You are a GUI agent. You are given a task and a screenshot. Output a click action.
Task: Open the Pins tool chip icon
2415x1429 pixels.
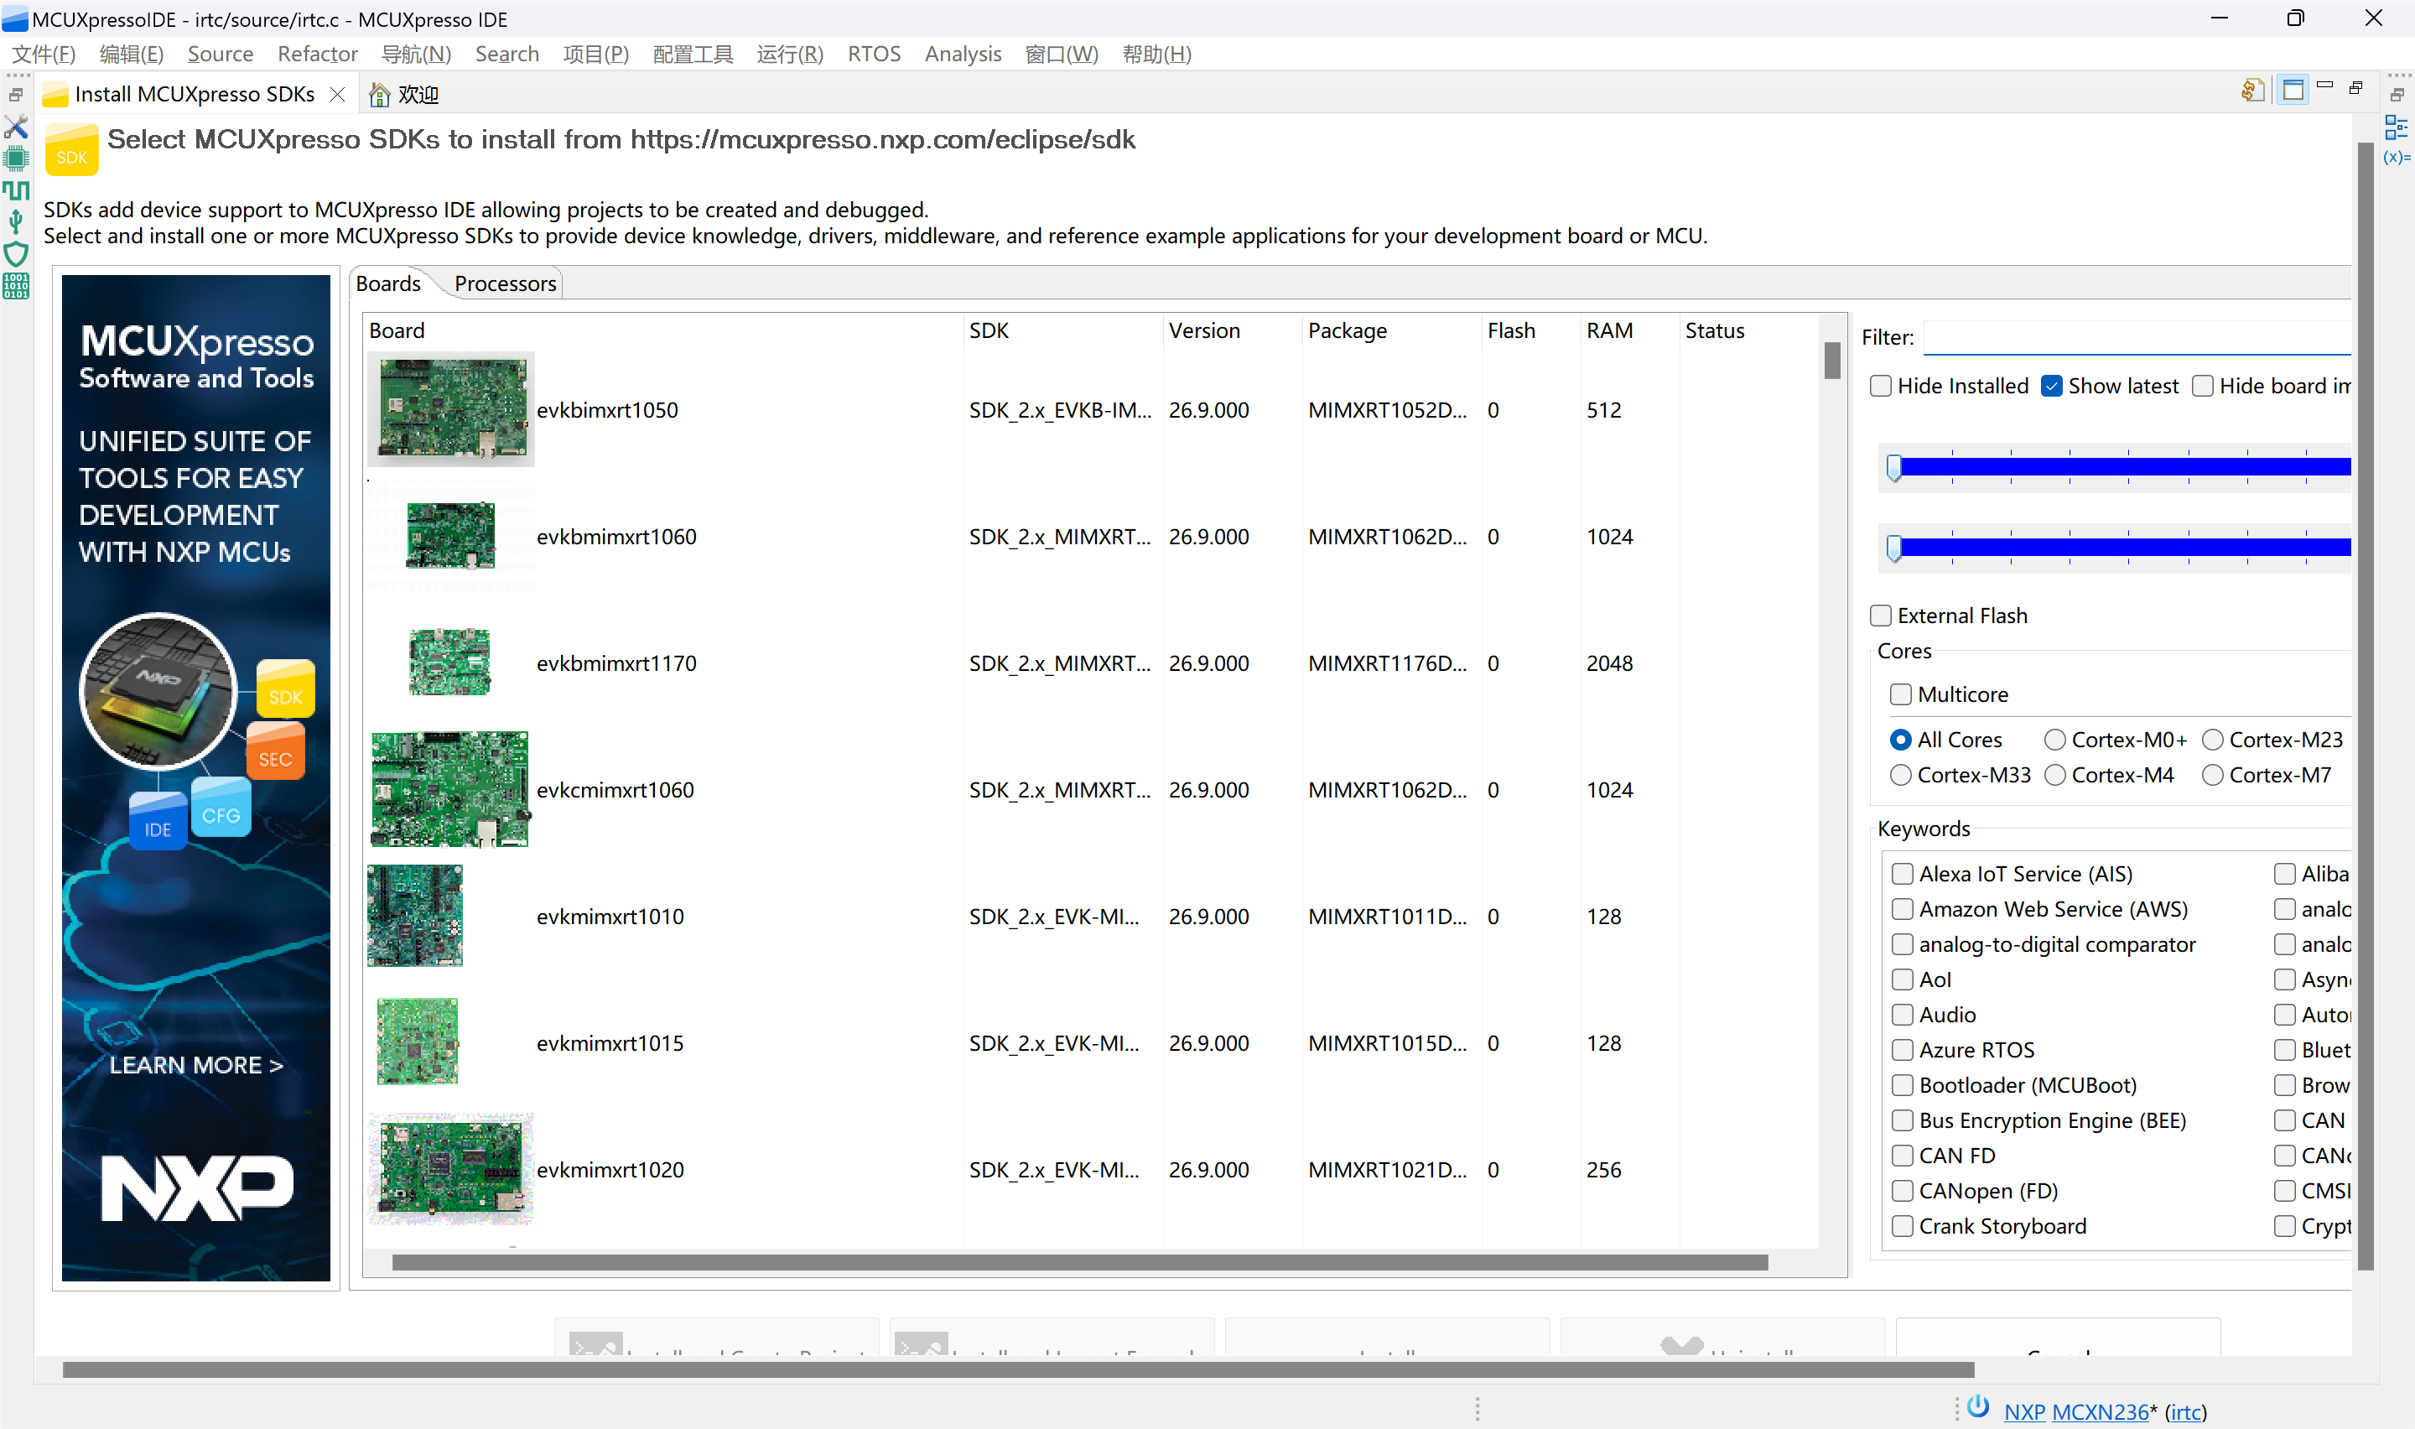pyautogui.click(x=17, y=158)
